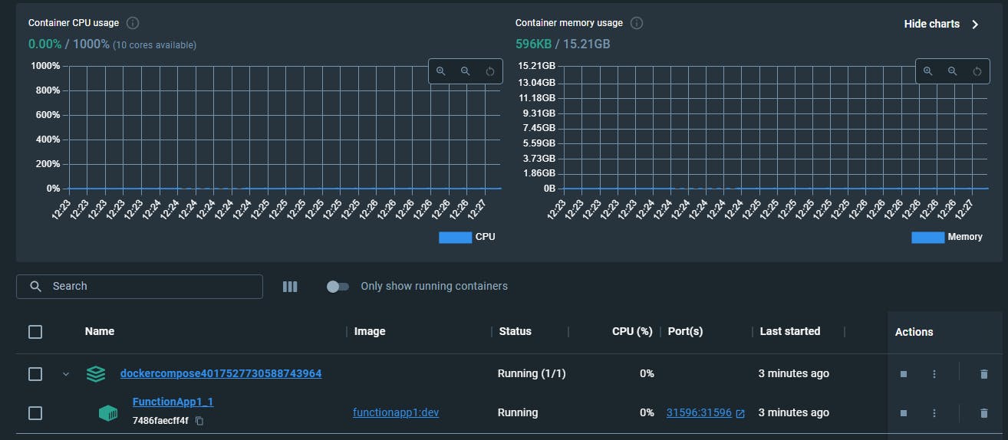
Task: Click 'Container CPU usage' heading
Action: click(74, 23)
